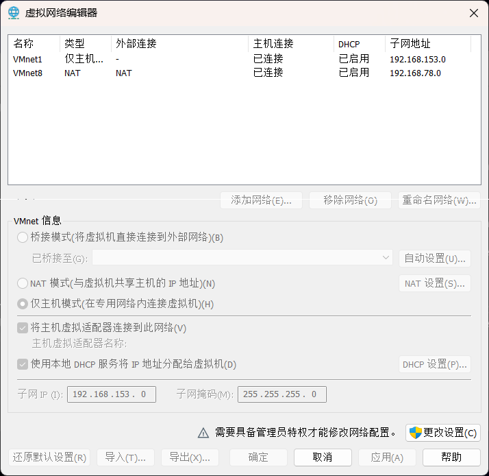Select 桥接模式 radio button
Viewport: 489px width, 476px height.
coord(23,237)
